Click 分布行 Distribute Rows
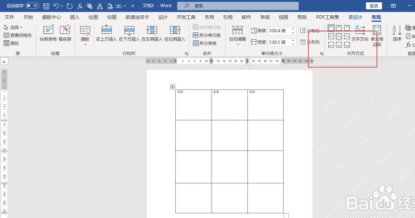 coord(310,30)
